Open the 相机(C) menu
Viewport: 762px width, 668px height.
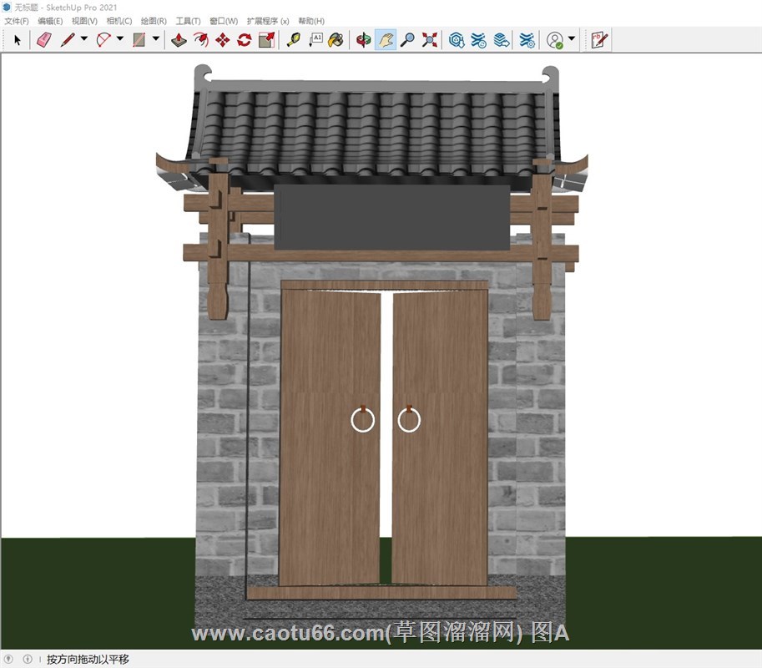click(x=119, y=21)
